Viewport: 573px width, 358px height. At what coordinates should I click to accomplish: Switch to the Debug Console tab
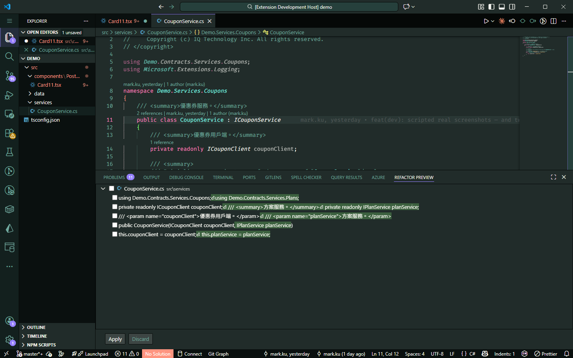click(x=186, y=177)
